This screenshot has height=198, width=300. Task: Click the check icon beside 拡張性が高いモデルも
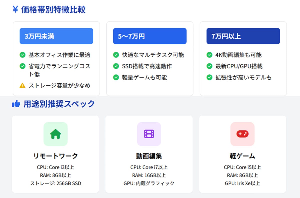pyautogui.click(x=209, y=77)
